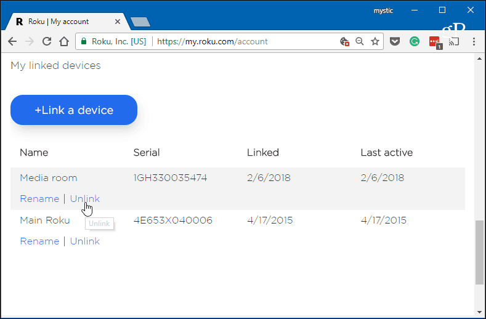Click serial number 1GH330035474
This screenshot has height=319, width=486.
click(x=170, y=178)
